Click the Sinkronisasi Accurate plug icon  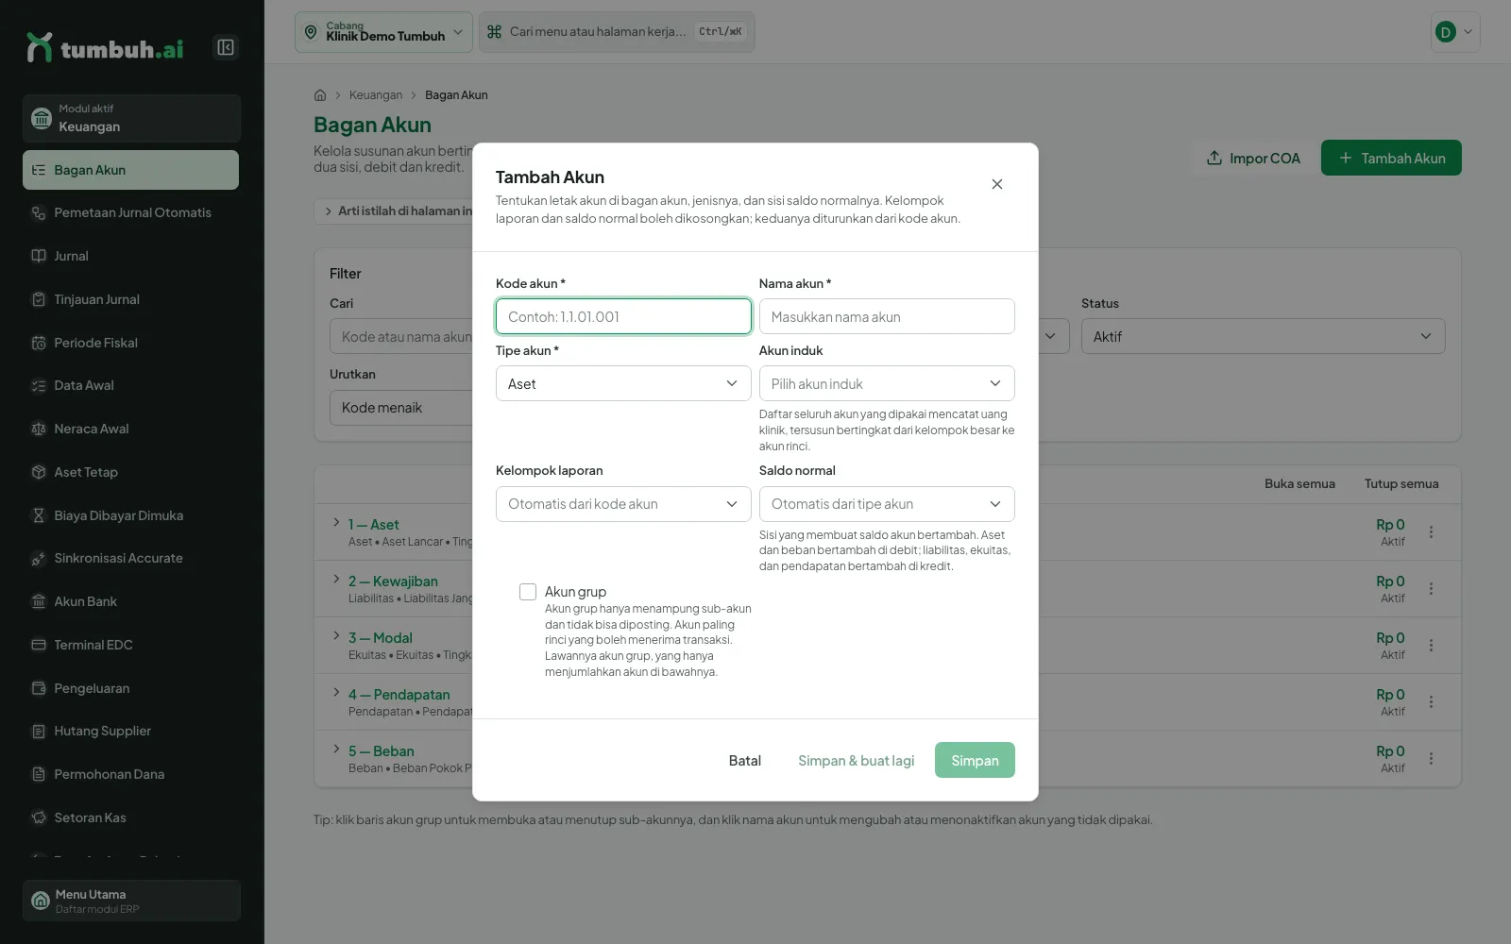(x=39, y=558)
